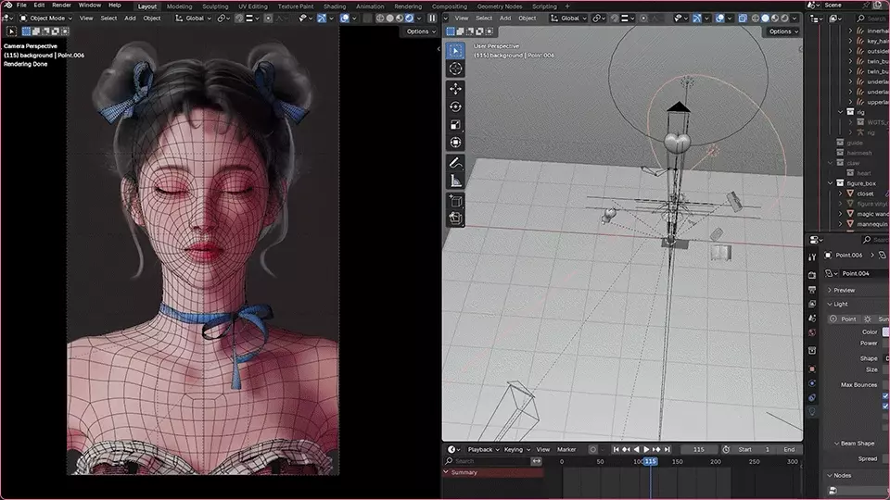This screenshot has width=890, height=500.
Task: Expand closet in outliner
Action: click(841, 194)
